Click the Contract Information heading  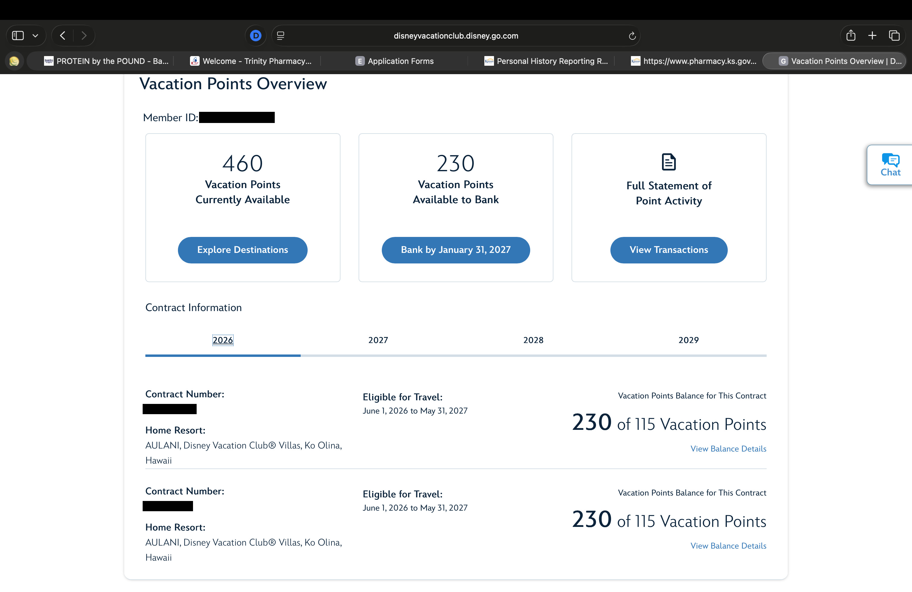click(194, 307)
